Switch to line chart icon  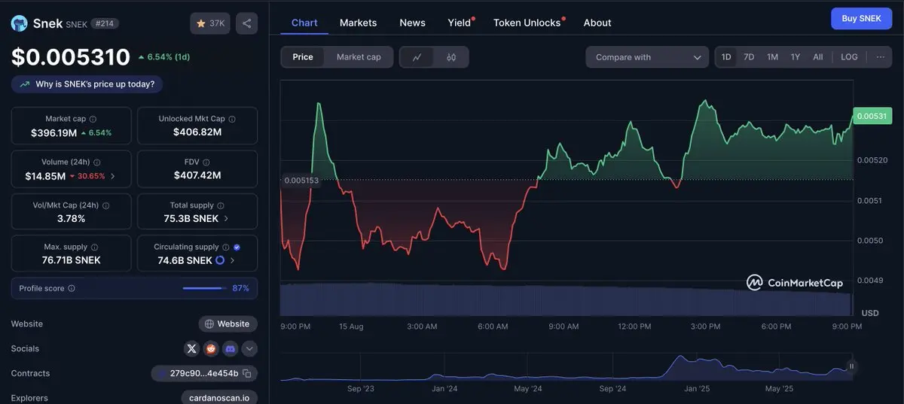417,57
